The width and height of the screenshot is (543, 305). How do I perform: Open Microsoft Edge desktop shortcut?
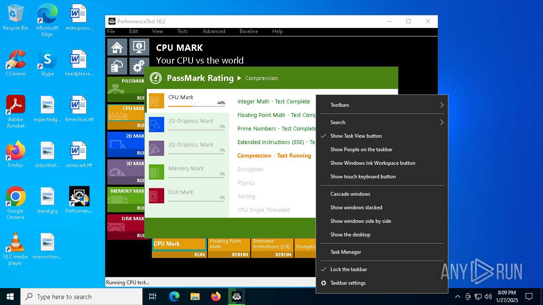click(47, 20)
